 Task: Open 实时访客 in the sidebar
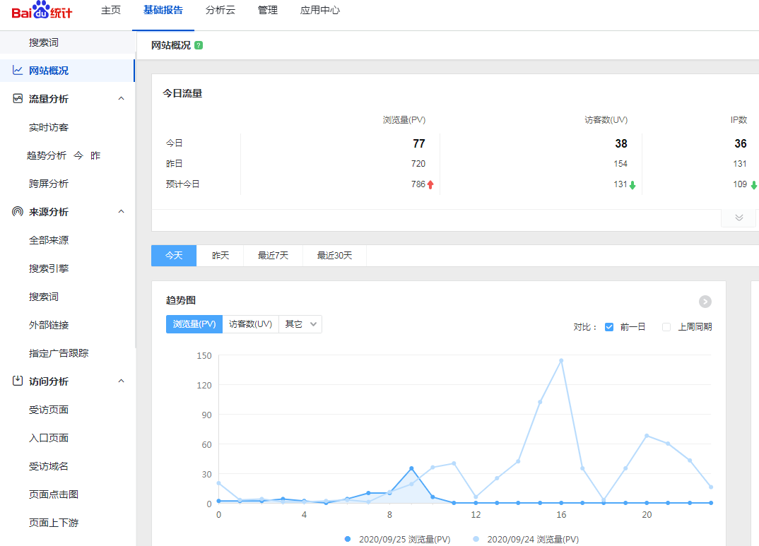[49, 127]
